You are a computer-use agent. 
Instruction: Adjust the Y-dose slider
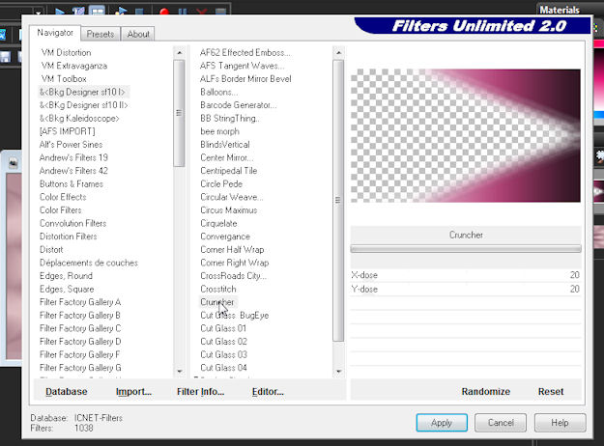(x=466, y=289)
